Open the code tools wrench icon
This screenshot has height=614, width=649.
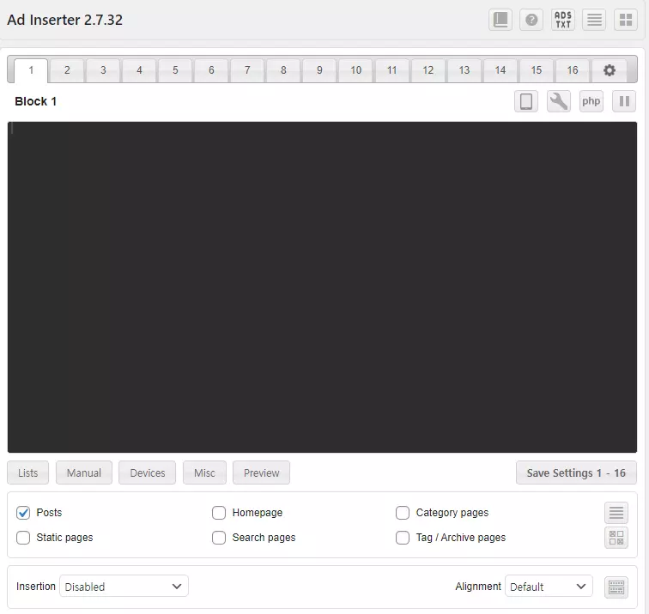pos(558,101)
